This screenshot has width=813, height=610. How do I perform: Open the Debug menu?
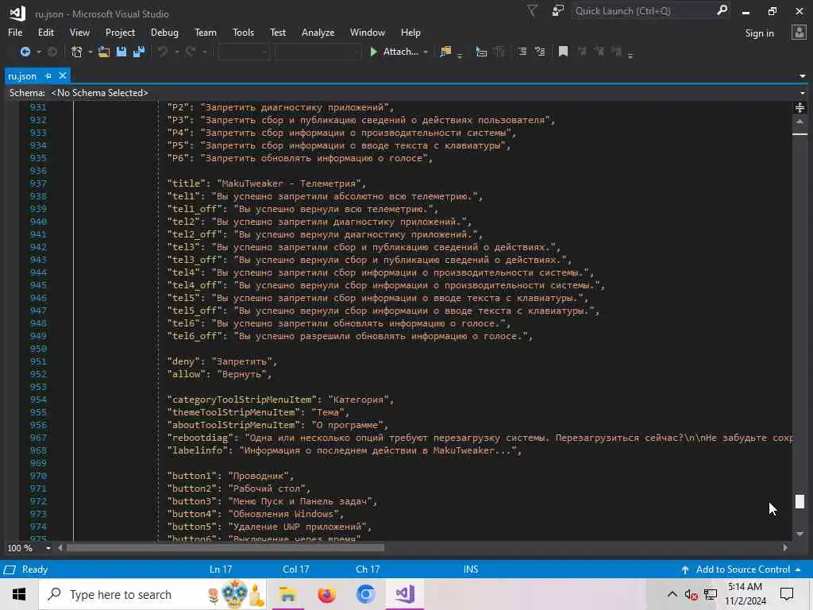click(164, 32)
